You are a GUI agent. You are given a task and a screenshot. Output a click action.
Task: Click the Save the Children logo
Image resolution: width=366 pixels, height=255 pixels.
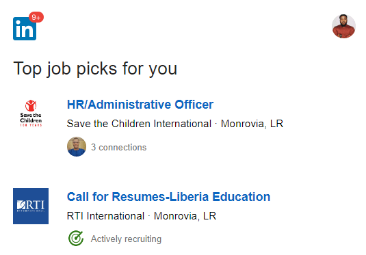tap(31, 113)
